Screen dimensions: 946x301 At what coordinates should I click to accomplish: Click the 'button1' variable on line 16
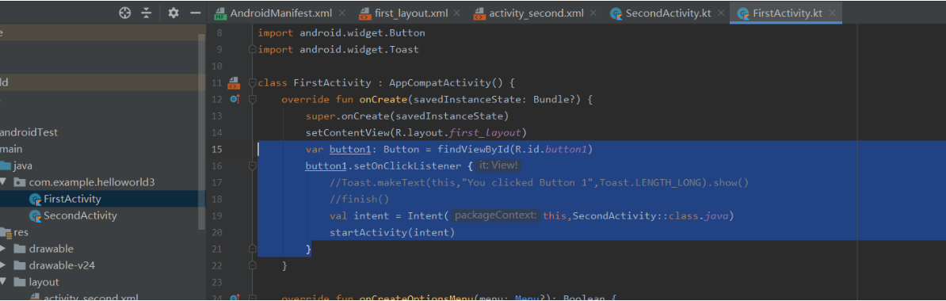[x=326, y=166]
